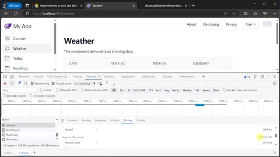Open the About link in header
Image resolution: width=280 pixels, height=157 pixels.
click(192, 24)
